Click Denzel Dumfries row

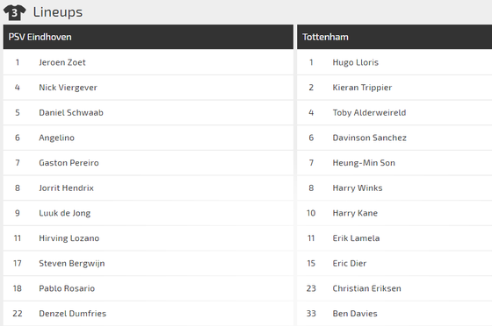148,314
